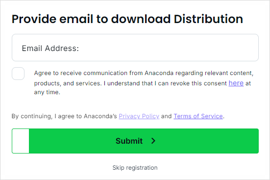Click the 'any time.' consent text line
This screenshot has height=180, width=270.
click(x=47, y=92)
